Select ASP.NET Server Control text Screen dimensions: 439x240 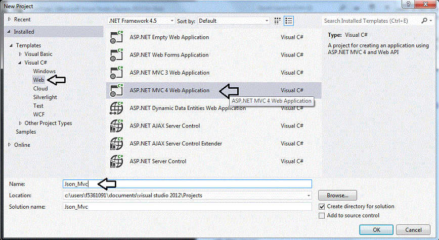(x=158, y=161)
